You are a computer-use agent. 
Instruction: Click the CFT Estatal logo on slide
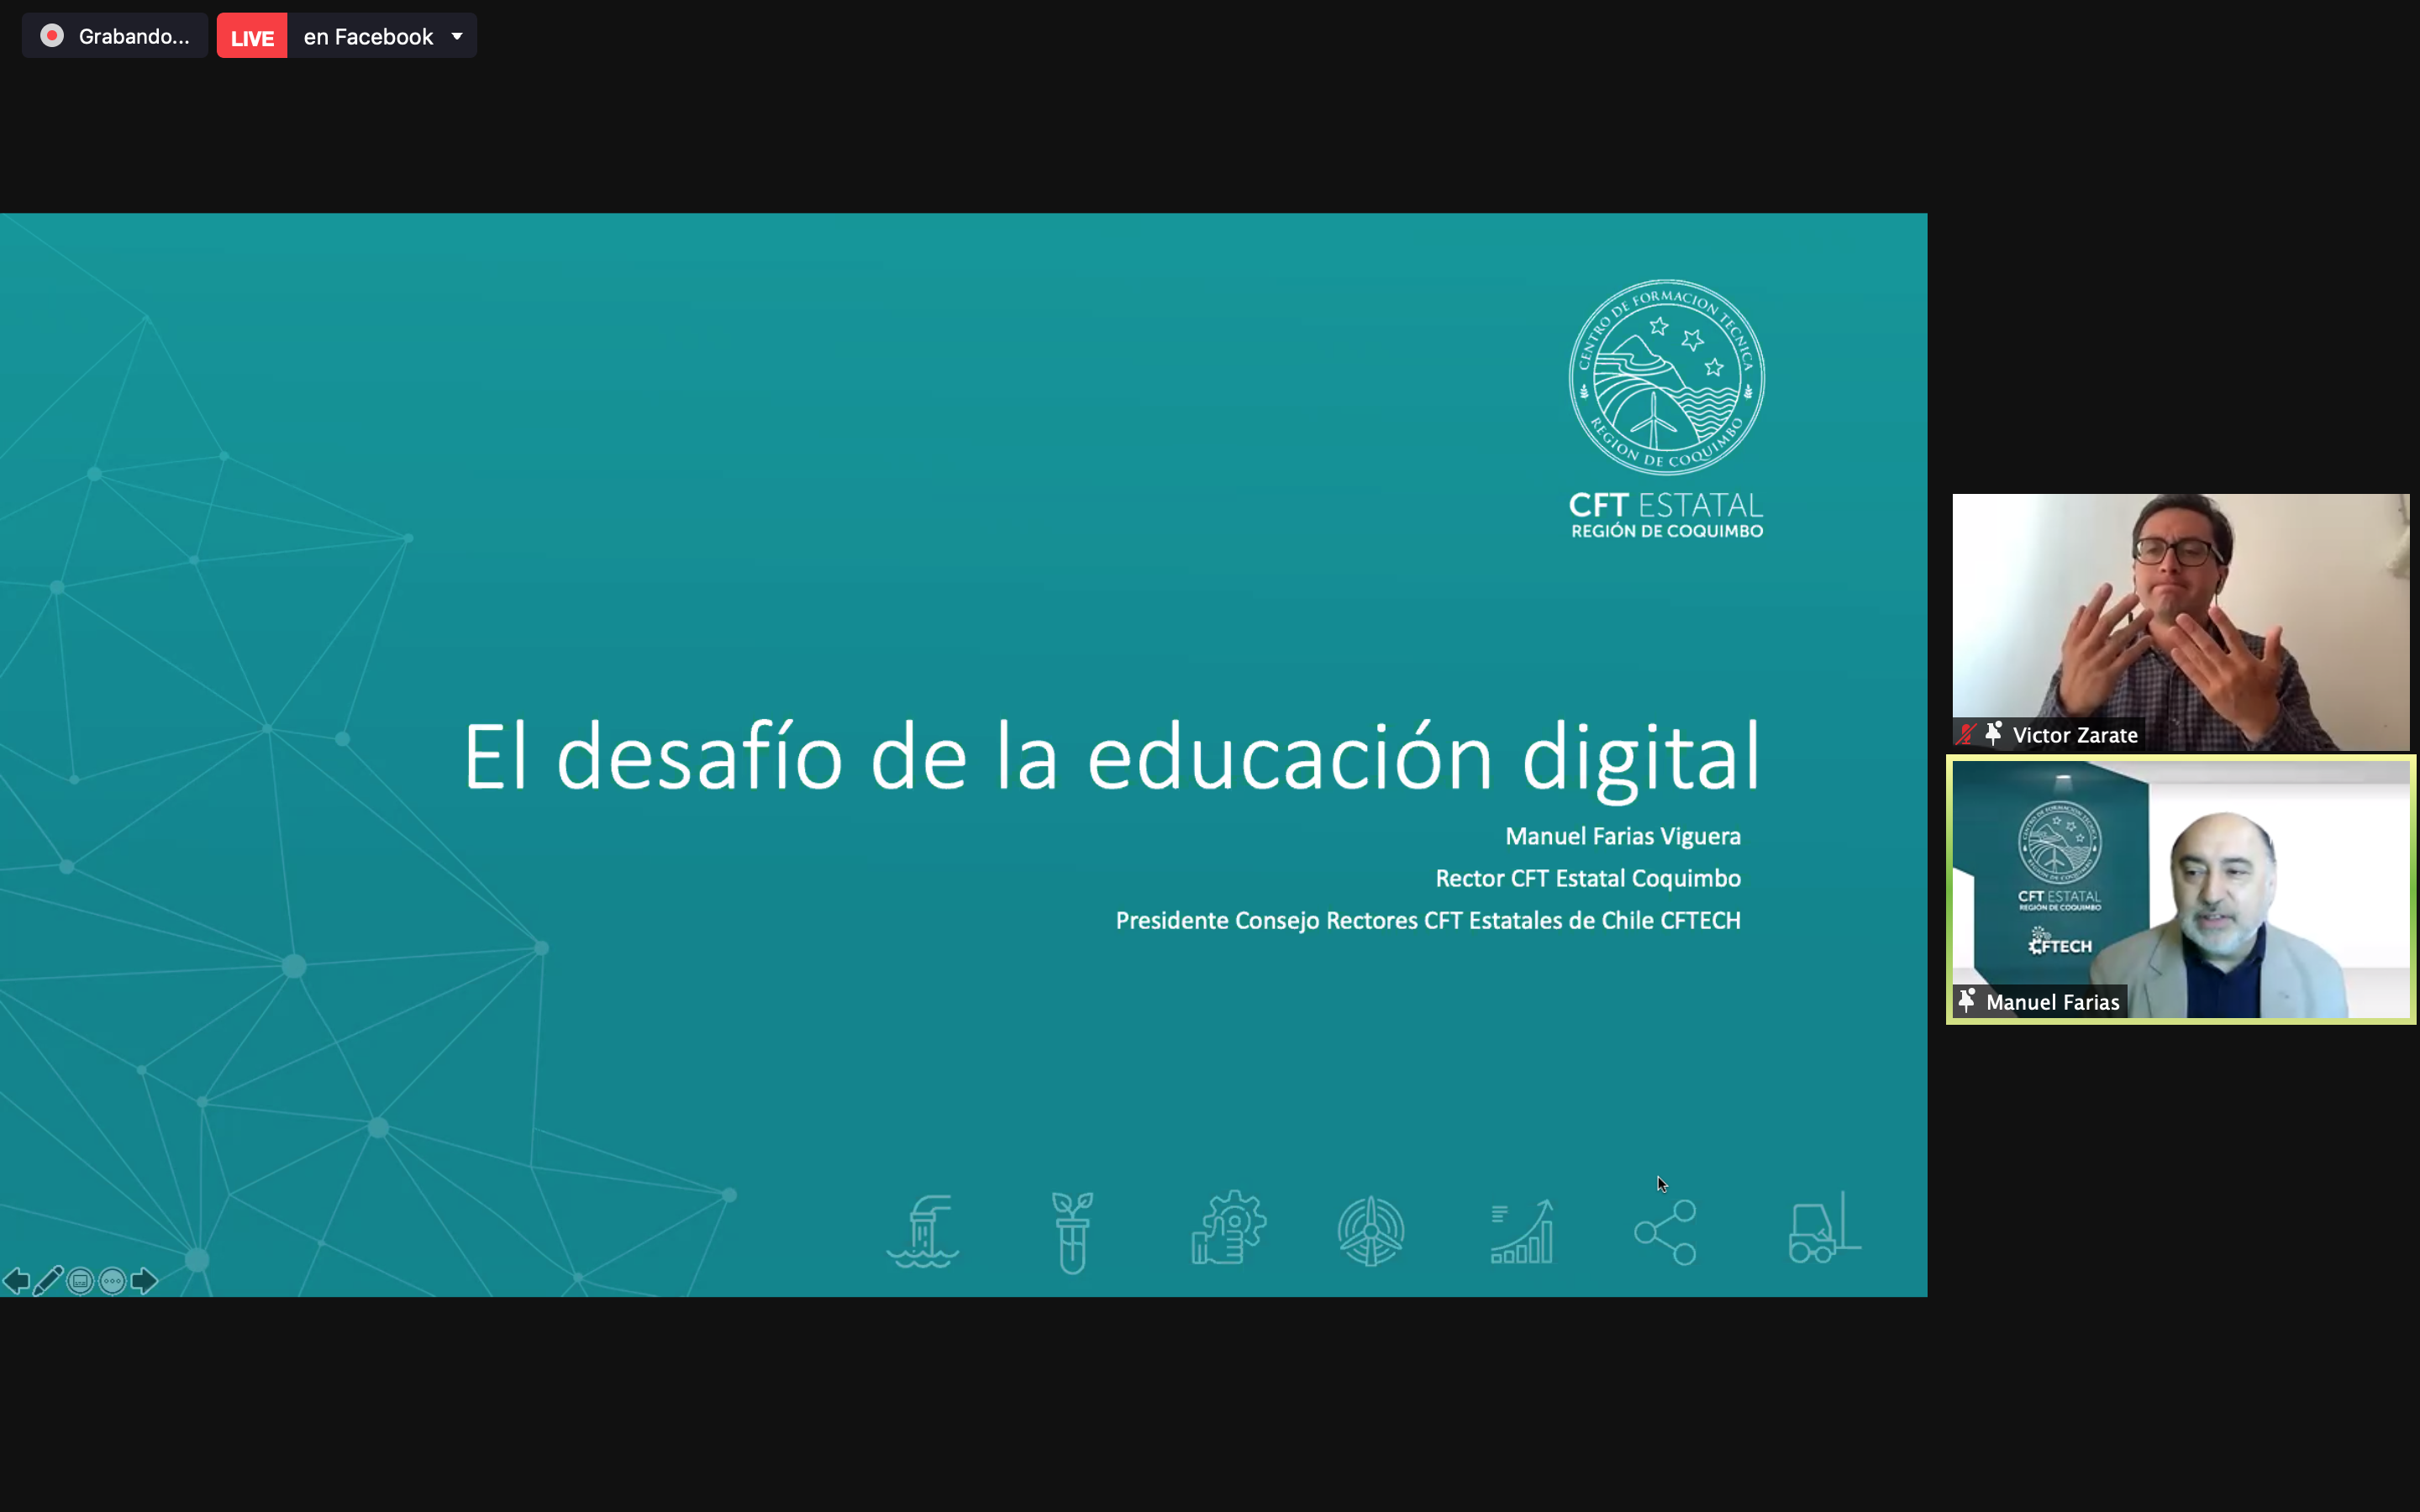(1666, 408)
